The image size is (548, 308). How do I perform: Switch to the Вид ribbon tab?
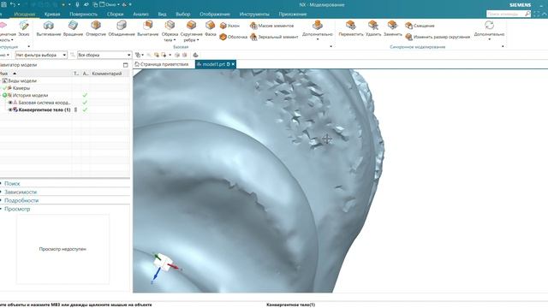[162, 15]
